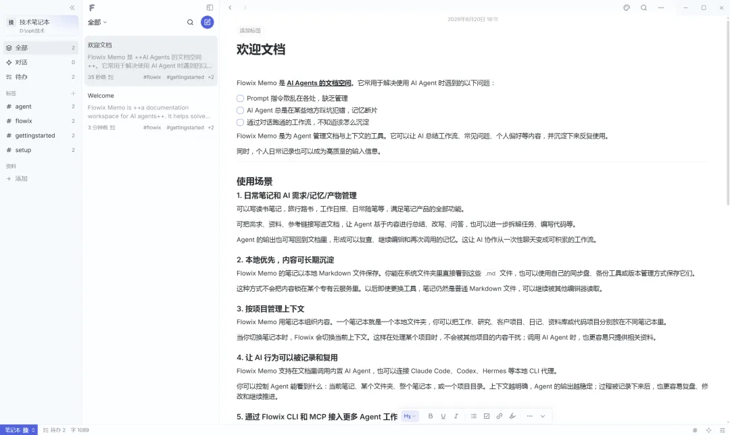Open the 技术笔记本 notebook card
Image resolution: width=730 pixels, height=435 pixels.
(x=41, y=26)
